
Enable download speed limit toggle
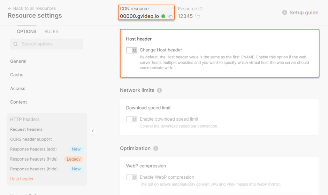[x=131, y=119]
